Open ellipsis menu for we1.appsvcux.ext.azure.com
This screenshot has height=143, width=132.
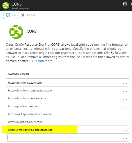click(125, 115)
